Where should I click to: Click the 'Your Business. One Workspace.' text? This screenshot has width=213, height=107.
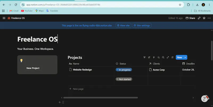coord(35,49)
